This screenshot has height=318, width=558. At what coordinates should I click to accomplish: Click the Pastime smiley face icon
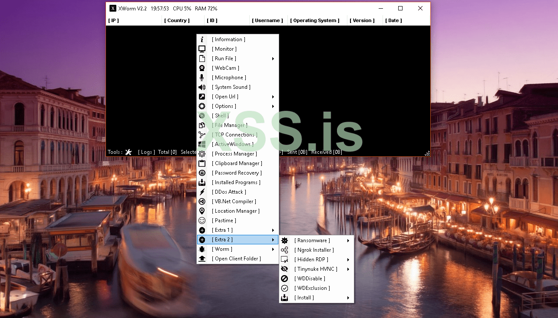point(202,221)
